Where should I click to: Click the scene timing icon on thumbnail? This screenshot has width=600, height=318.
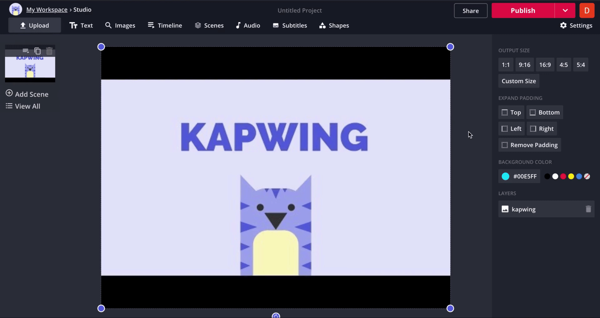[26, 51]
